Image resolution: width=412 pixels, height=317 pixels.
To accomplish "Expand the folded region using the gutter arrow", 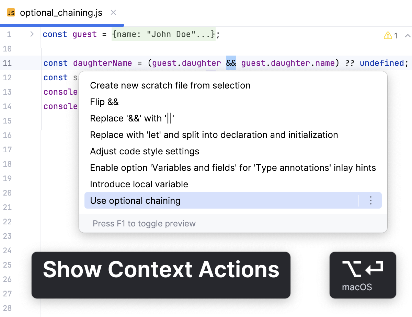I will click(32, 34).
